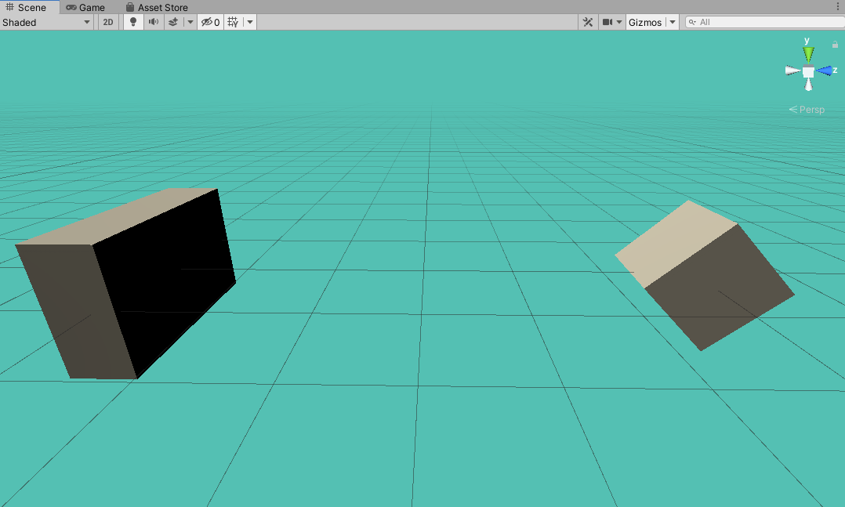This screenshot has height=507, width=845.
Task: Open the Game tab
Action: point(85,8)
